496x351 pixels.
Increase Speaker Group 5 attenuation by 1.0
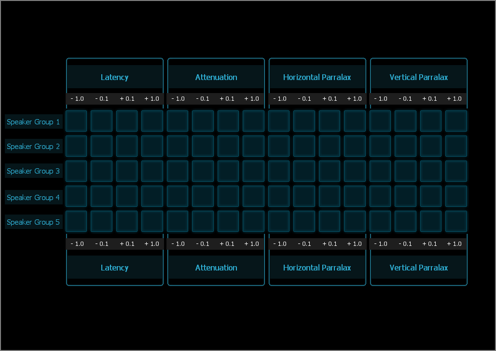[x=253, y=221]
